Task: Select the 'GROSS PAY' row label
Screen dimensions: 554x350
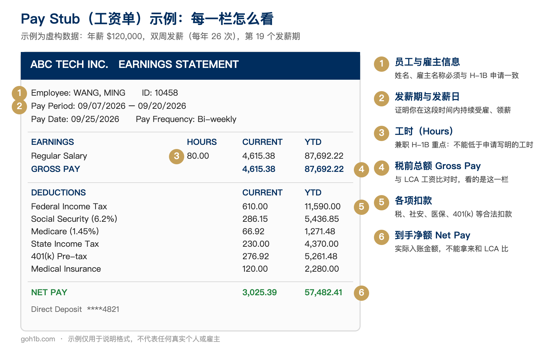Action: click(56, 169)
